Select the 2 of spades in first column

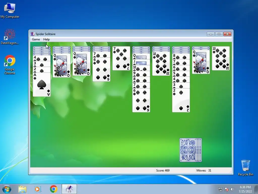tap(42, 70)
